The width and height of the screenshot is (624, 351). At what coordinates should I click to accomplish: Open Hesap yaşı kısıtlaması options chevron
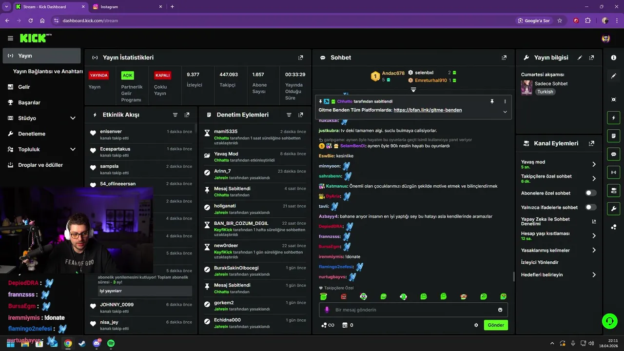point(594,236)
